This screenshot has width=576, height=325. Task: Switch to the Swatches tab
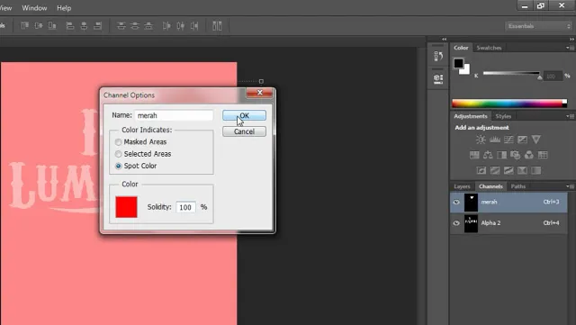click(489, 48)
